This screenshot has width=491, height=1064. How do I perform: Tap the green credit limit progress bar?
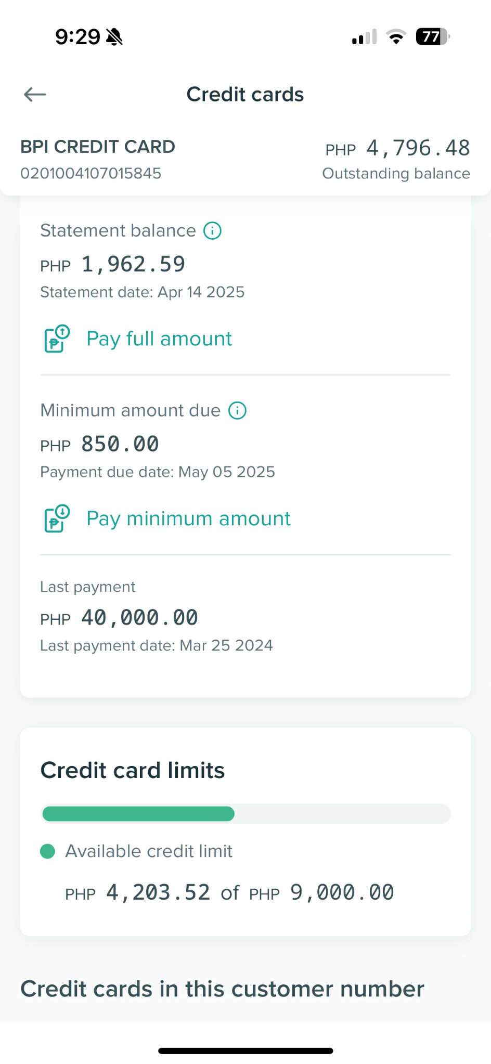(138, 814)
